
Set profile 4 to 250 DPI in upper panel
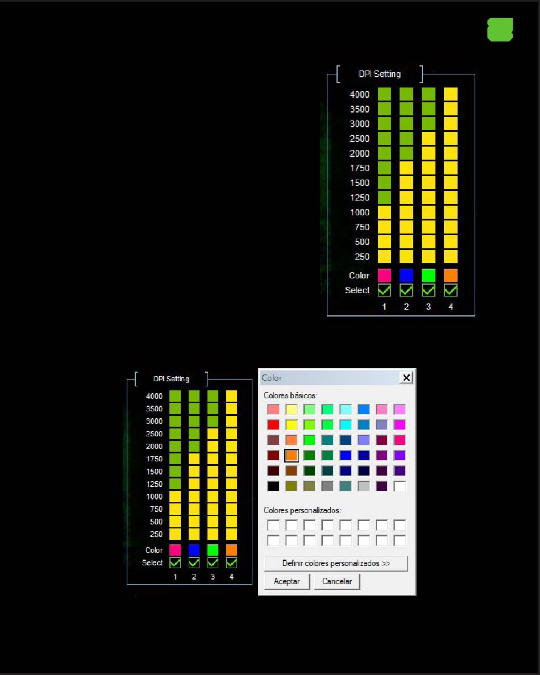click(451, 256)
